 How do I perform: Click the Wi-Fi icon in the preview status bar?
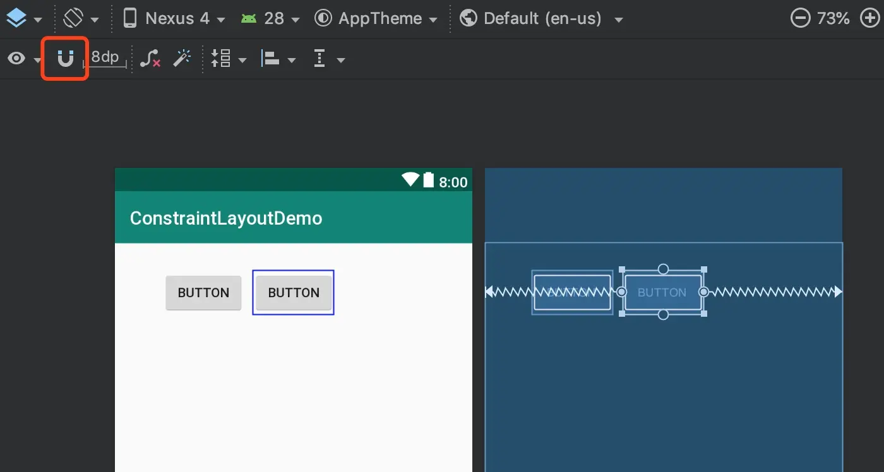(410, 180)
